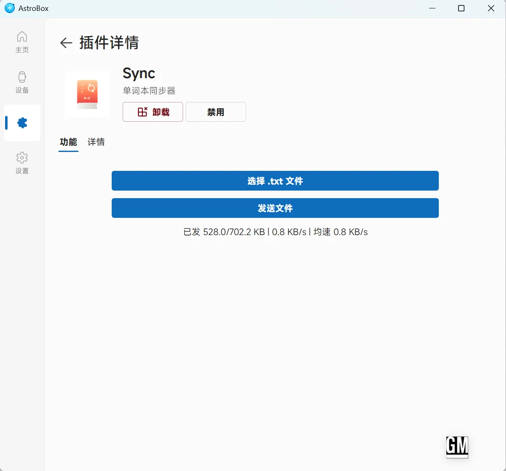Switch to the 功能 tab
The image size is (506, 471).
point(68,142)
